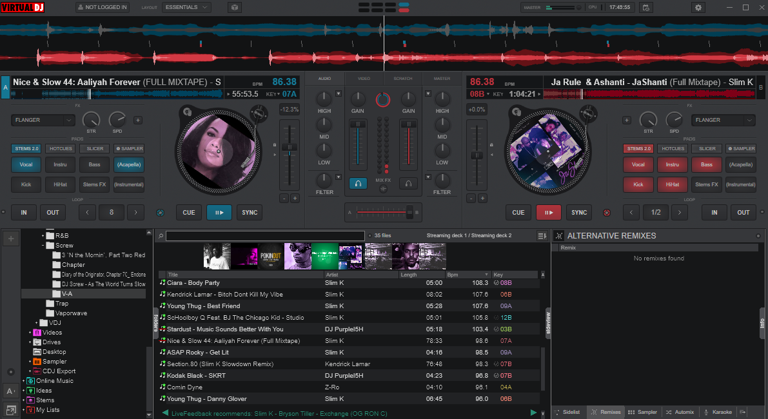Click deck B play/pause button

coord(549,213)
